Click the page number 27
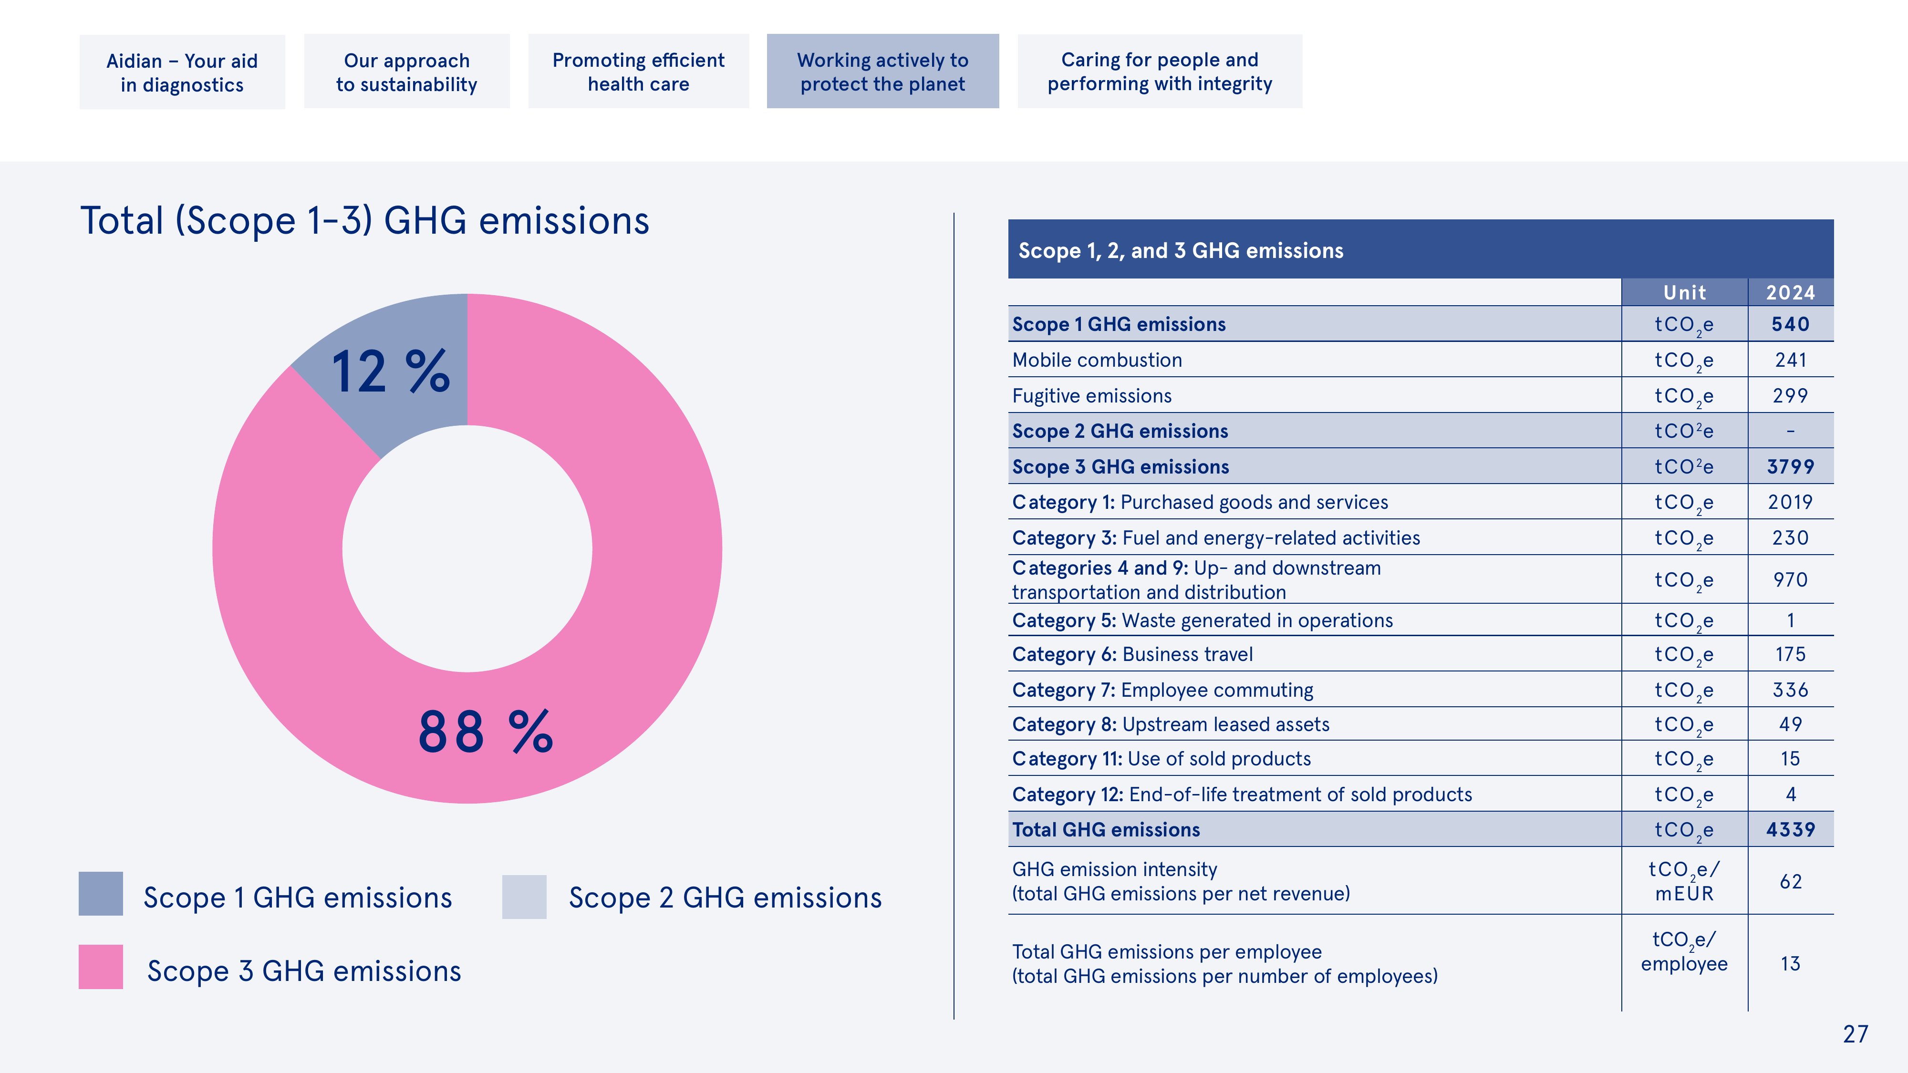 pos(1856,1034)
